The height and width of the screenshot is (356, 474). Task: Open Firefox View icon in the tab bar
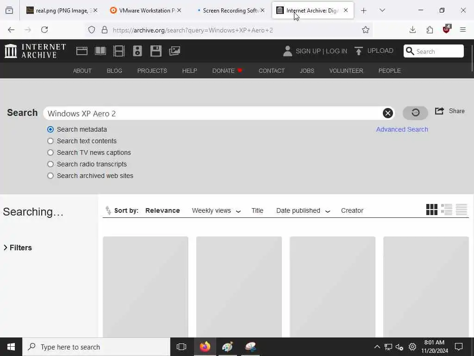9,11
